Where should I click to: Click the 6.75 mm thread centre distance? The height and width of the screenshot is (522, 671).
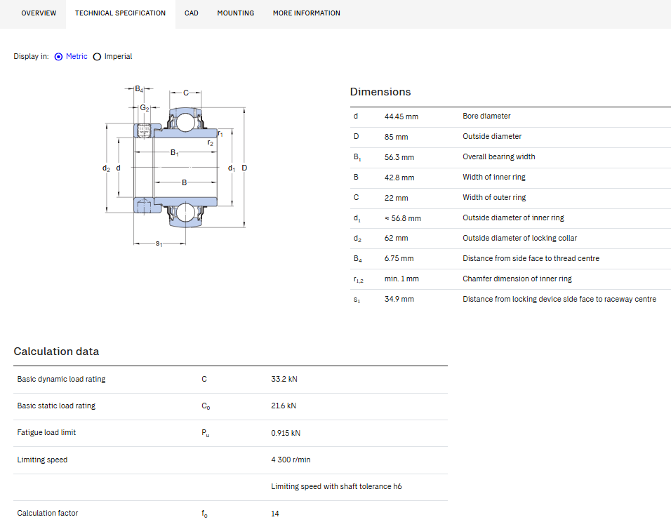coord(399,258)
